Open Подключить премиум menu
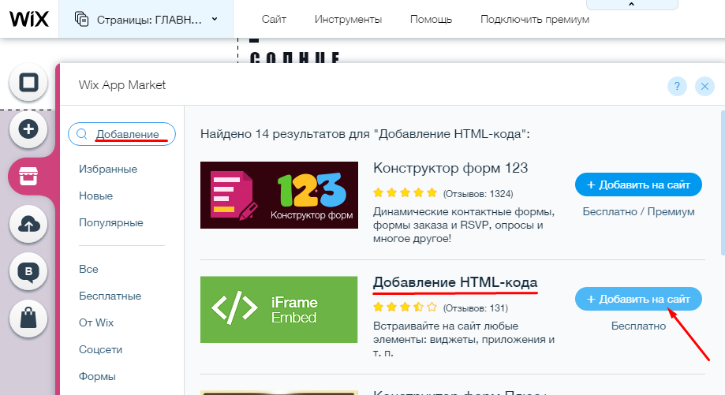725x395 pixels. pos(535,20)
